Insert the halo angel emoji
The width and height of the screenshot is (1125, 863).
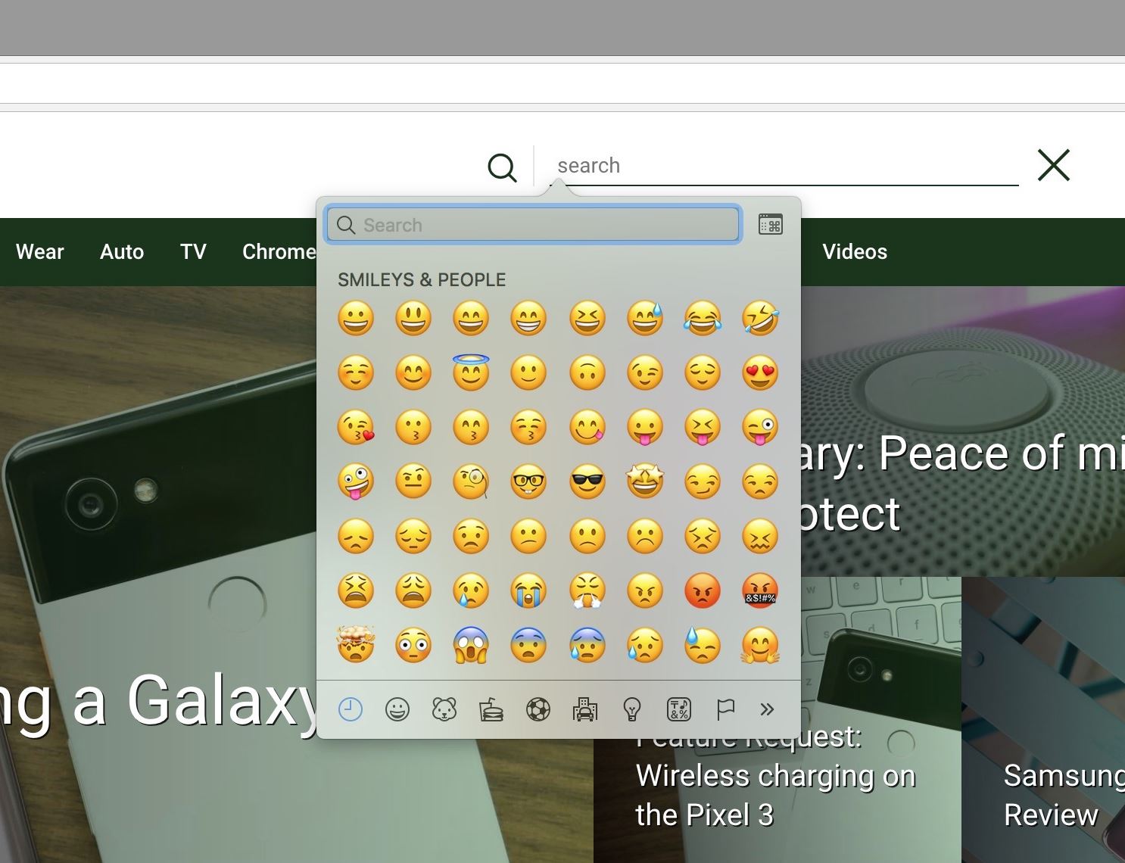[471, 372]
